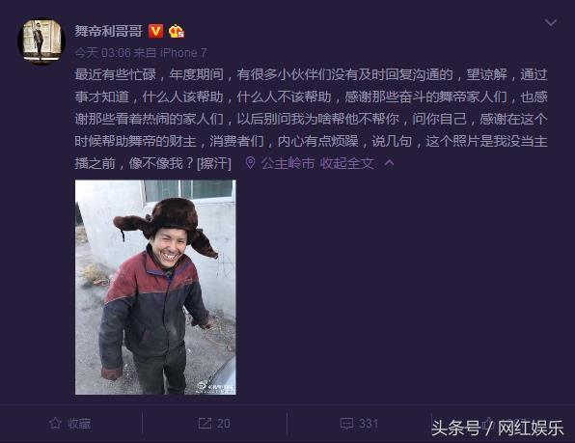Click the Weibo watermark on the photo
Viewport: 575px width, 443px height.
point(216,387)
